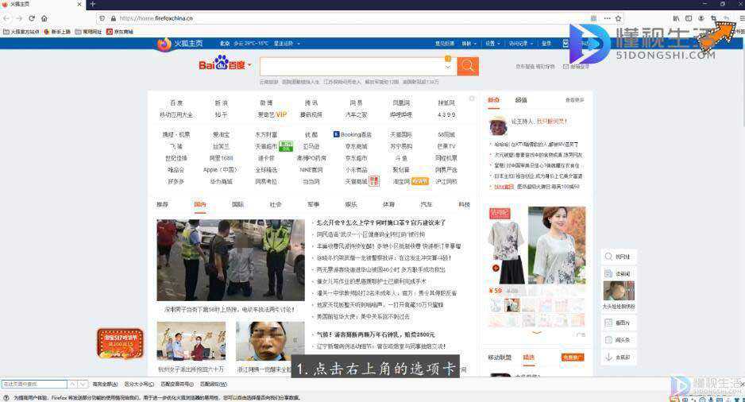The image size is (745, 402).
Task: Open 京东商城 bookmark
Action: [x=120, y=32]
